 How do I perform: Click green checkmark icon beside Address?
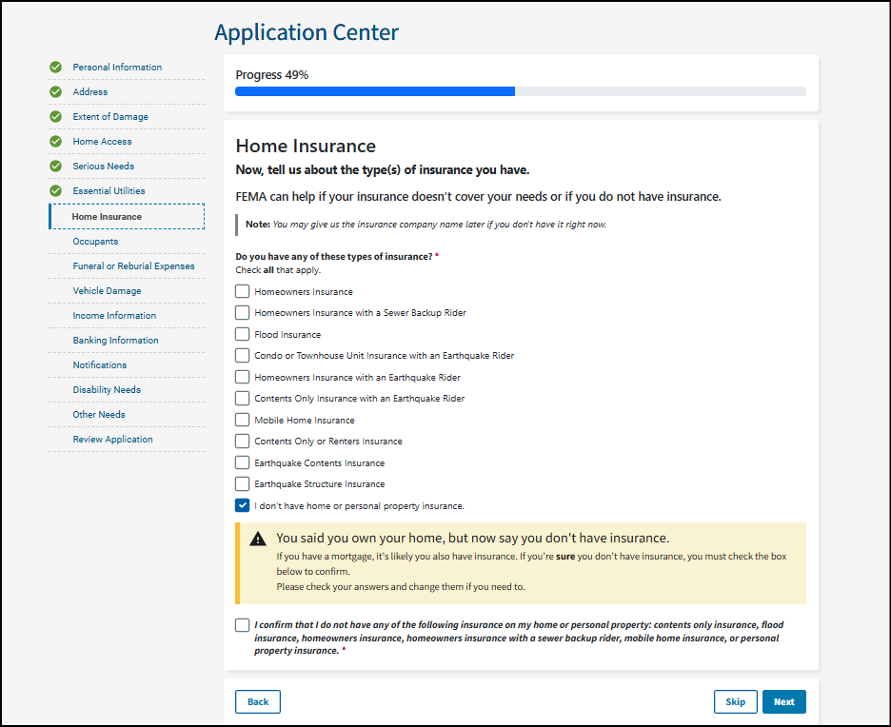[56, 92]
